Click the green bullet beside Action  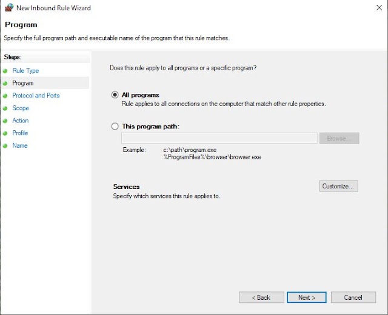pos(5,121)
